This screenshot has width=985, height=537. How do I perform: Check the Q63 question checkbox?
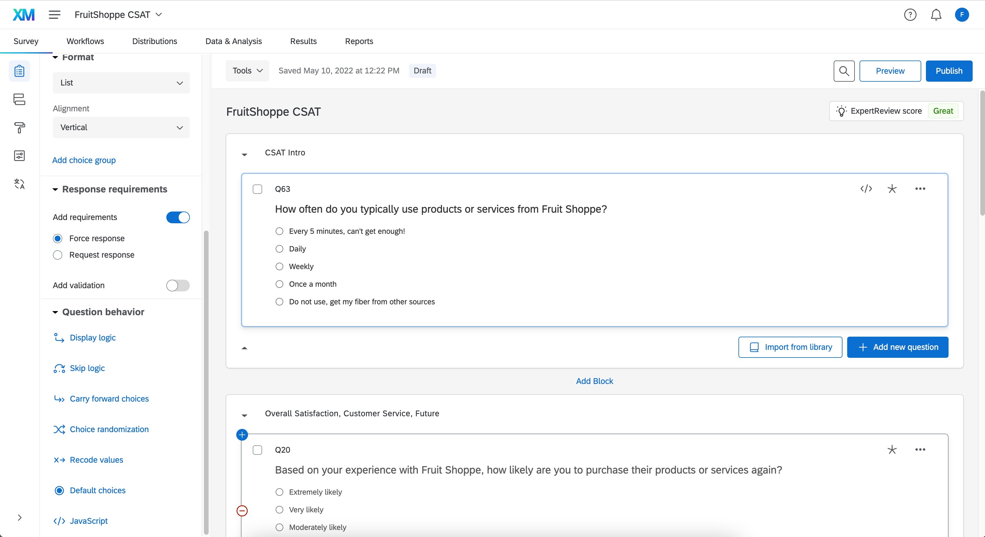pos(257,189)
